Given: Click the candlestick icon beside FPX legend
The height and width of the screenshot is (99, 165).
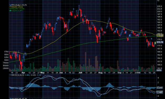Looking at the screenshot, I should [x=10, y=5].
